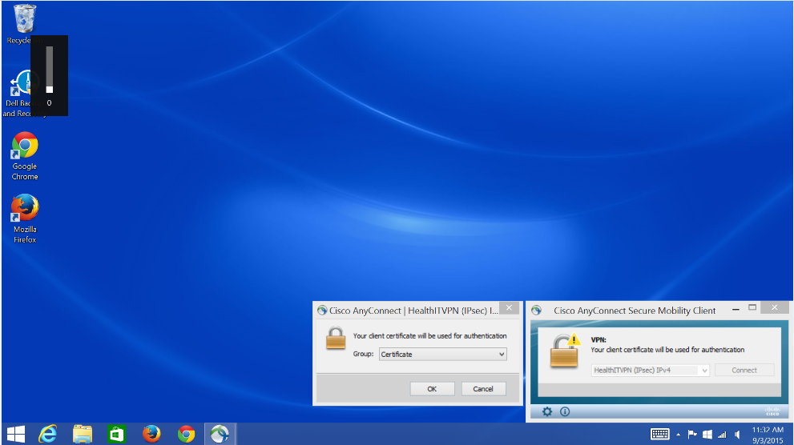Open the network signal tray icon
Viewport: 794px width, 445px height.
point(722,435)
